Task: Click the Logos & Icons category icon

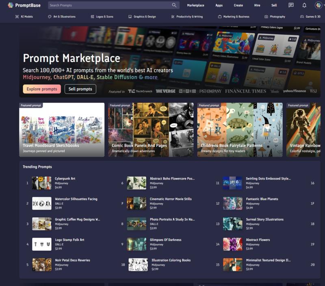Action: 92,17
